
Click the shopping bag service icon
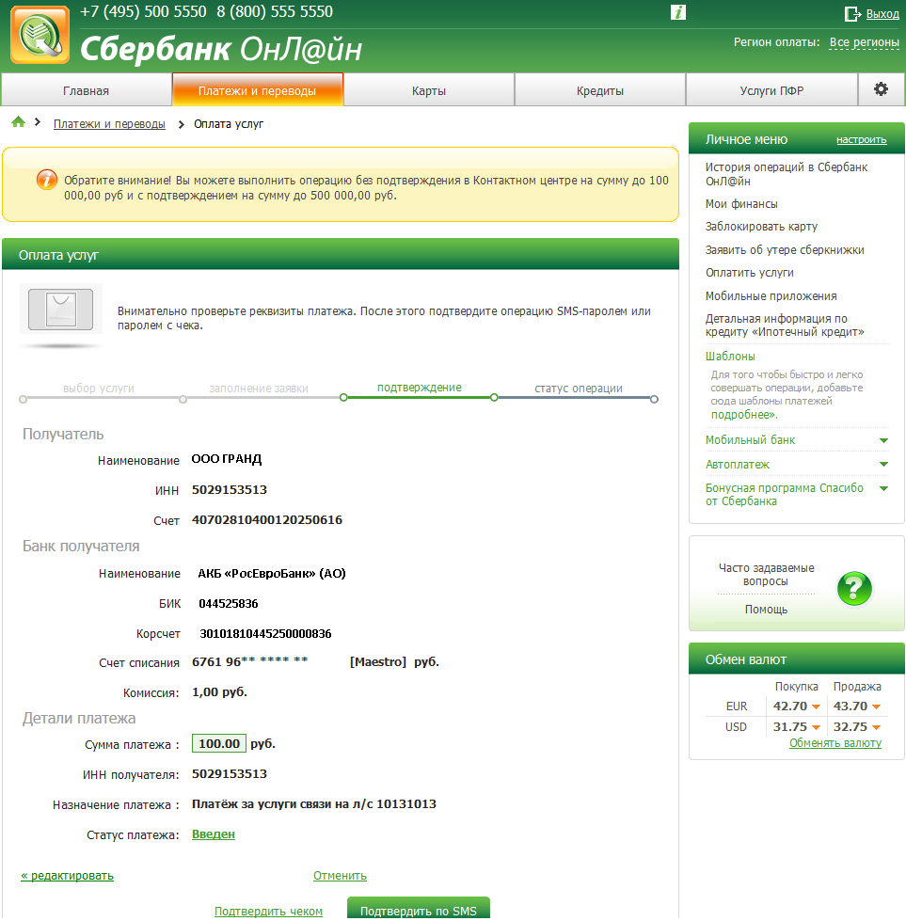click(61, 309)
